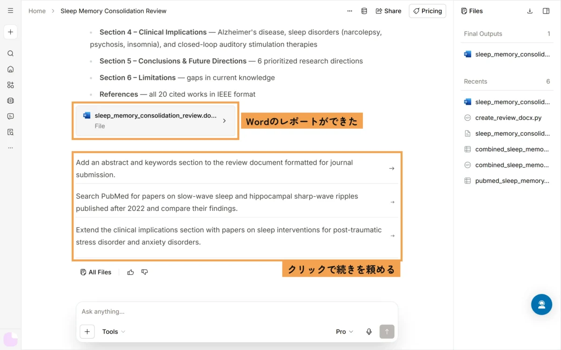The width and height of the screenshot is (561, 350).
Task: Open the apps grid icon in the sidebar
Action: pos(10,85)
